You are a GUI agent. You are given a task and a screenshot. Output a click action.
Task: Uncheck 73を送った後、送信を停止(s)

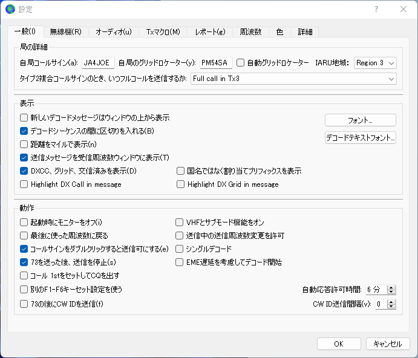[24, 262]
